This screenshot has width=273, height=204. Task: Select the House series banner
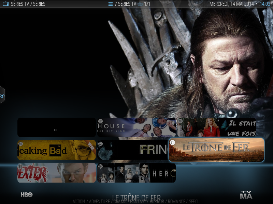click(x=136, y=127)
